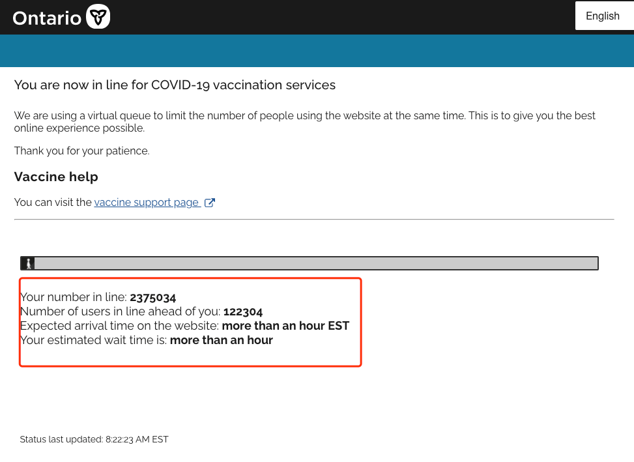Click the 'Your estimated wait time is' line
The width and height of the screenshot is (634, 462).
point(147,340)
